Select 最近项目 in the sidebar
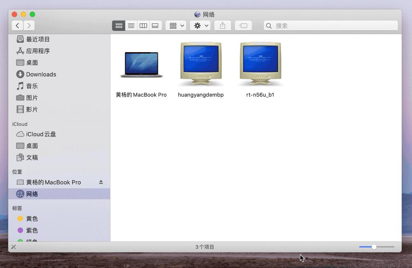This screenshot has height=268, width=412. tap(39, 39)
